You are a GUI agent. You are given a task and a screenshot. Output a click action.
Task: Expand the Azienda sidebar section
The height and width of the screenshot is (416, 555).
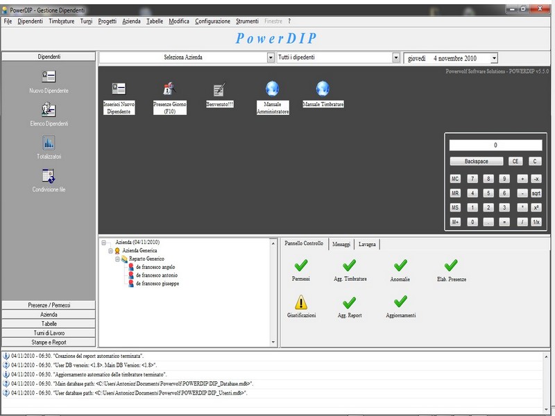49,315
